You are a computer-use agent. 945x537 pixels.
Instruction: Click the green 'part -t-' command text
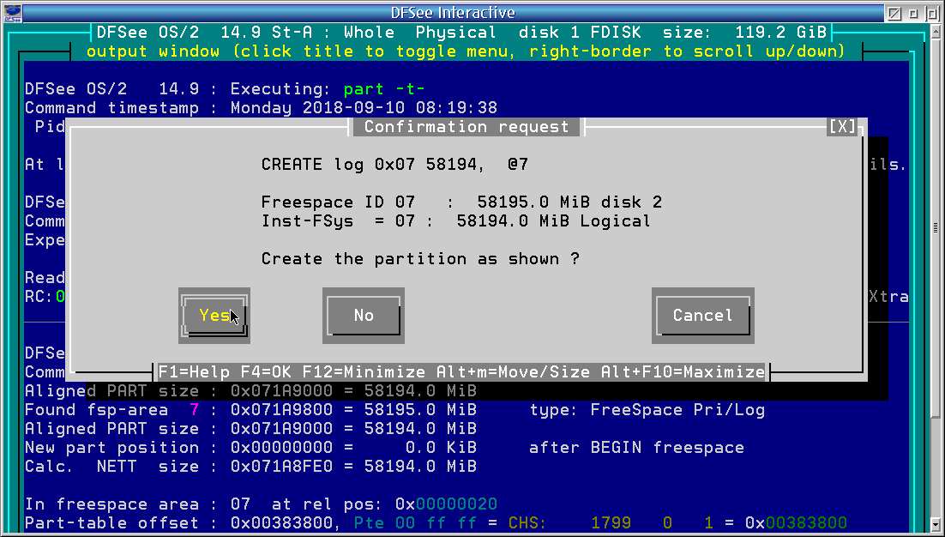tap(384, 89)
